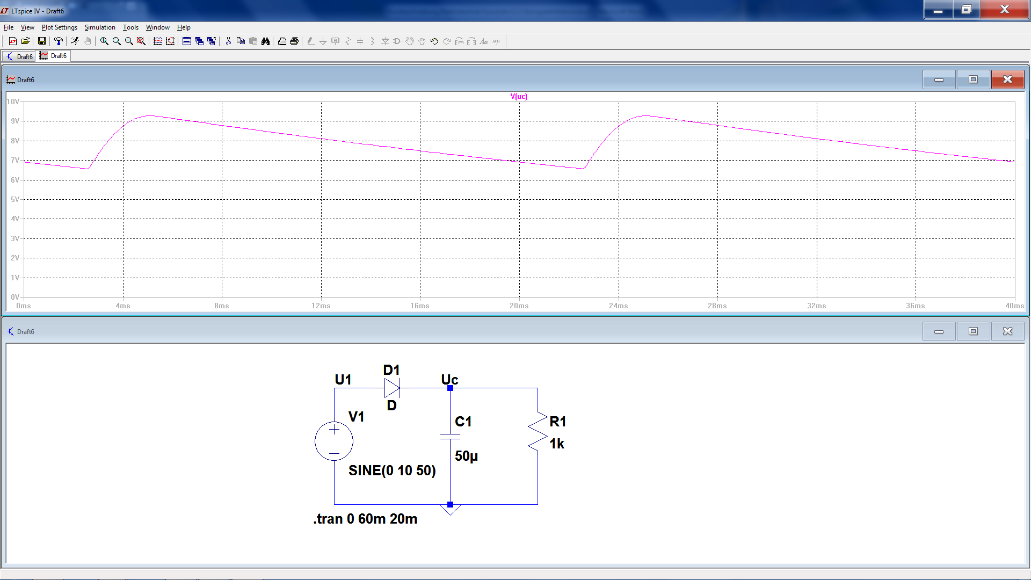1031x580 pixels.
Task: Click the Zoom In magnifier icon
Action: (104, 41)
